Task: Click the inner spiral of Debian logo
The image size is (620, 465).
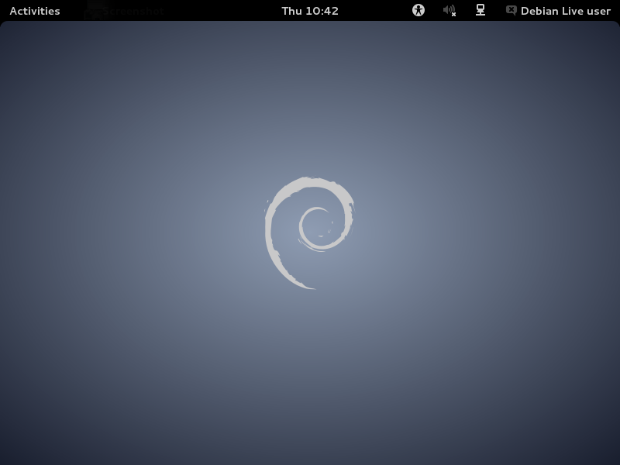Action: (316, 226)
